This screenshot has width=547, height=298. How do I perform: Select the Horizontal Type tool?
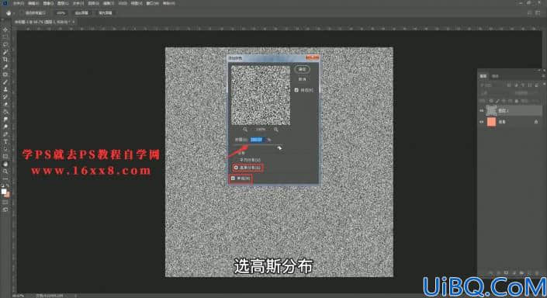(x=5, y=142)
